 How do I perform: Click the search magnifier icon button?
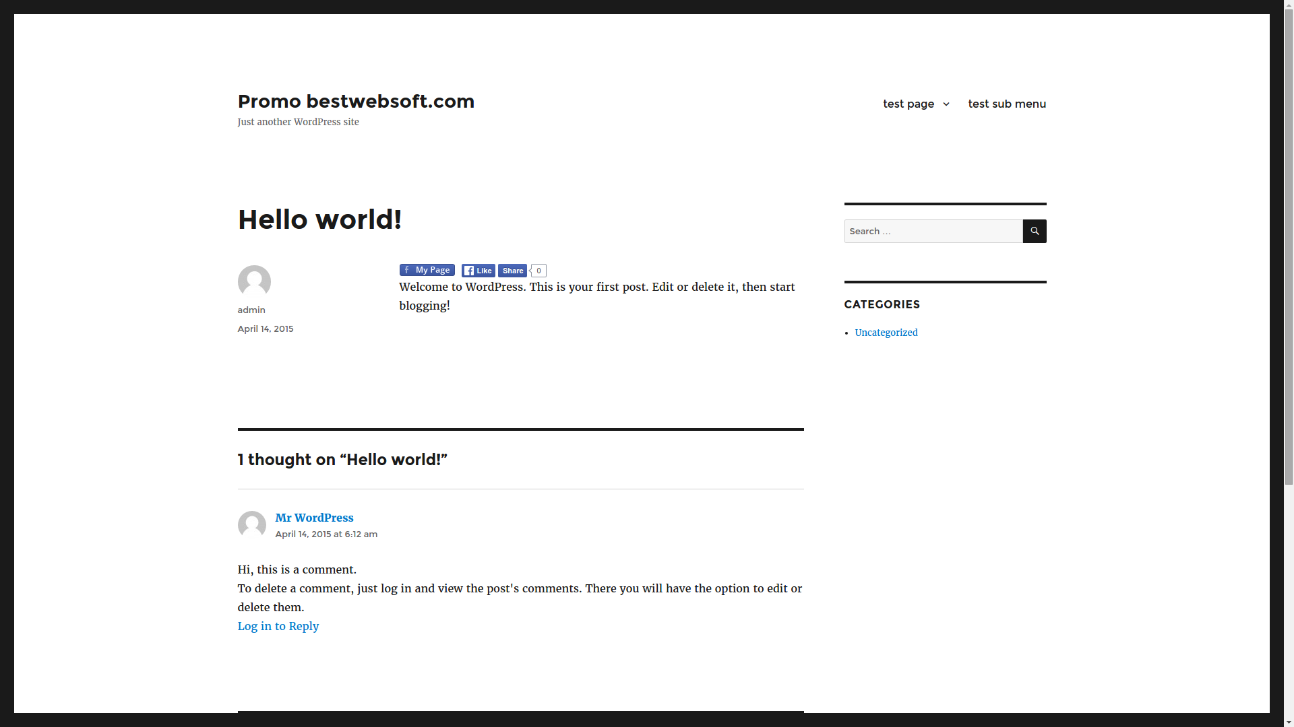tap(1035, 231)
